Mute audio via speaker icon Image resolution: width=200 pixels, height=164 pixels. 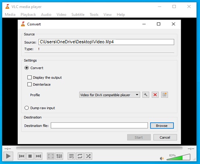(x=162, y=158)
